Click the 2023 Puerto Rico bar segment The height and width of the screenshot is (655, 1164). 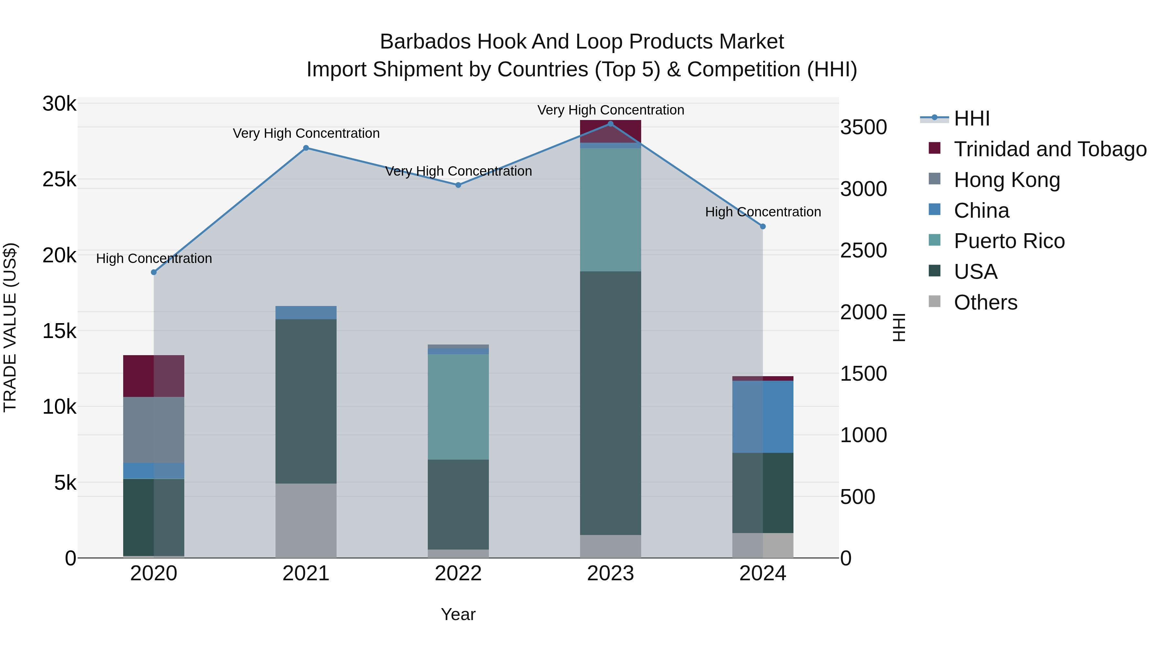(x=610, y=210)
